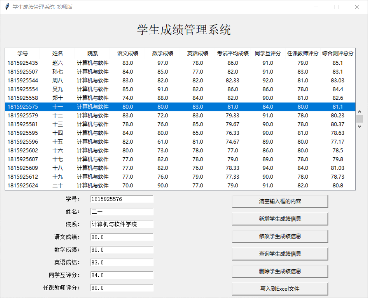Click the 清空输入框的内容 button
This screenshot has height=298, width=368.
(280, 201)
